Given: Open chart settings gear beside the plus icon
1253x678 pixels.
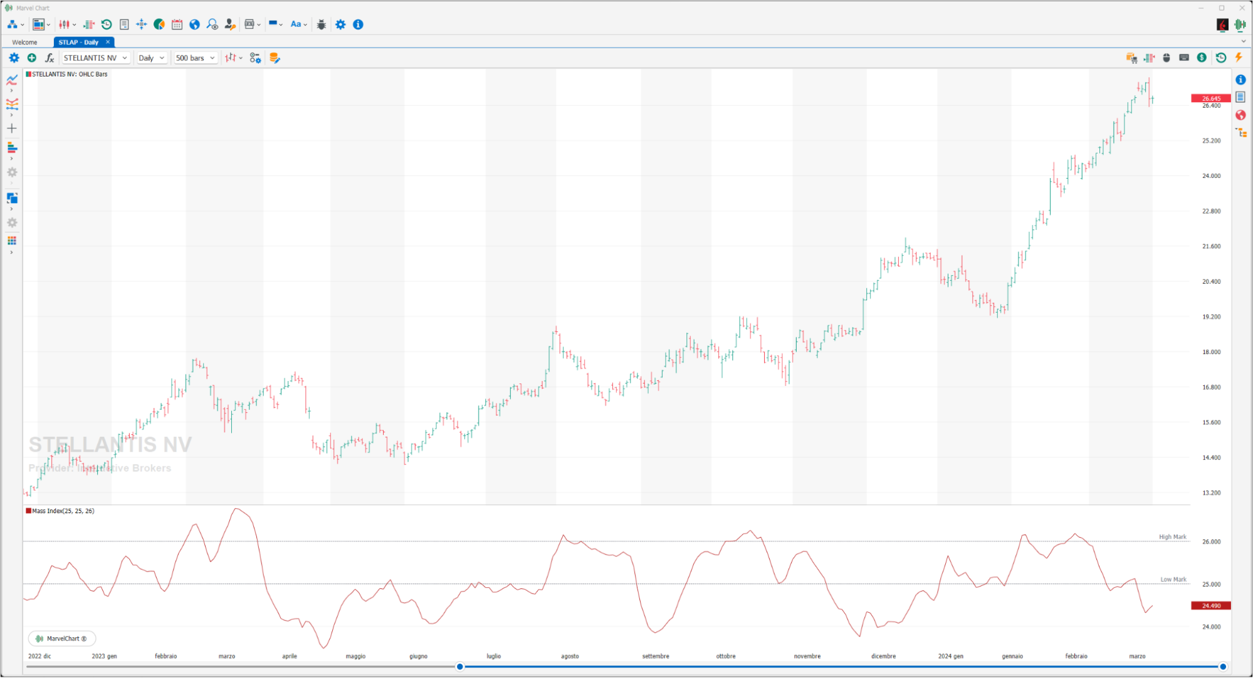Looking at the screenshot, I should tap(14, 58).
